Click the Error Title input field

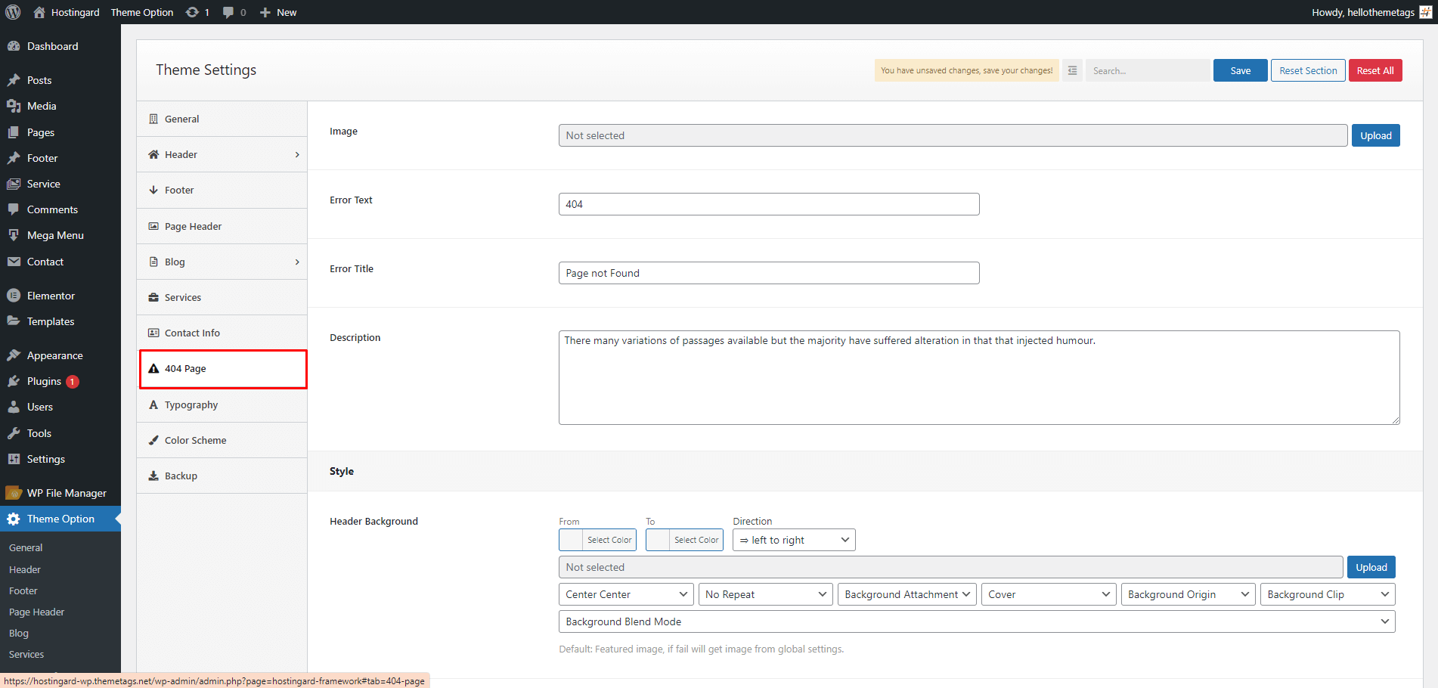pos(769,273)
